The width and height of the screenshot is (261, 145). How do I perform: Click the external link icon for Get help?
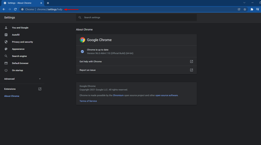click(191, 61)
